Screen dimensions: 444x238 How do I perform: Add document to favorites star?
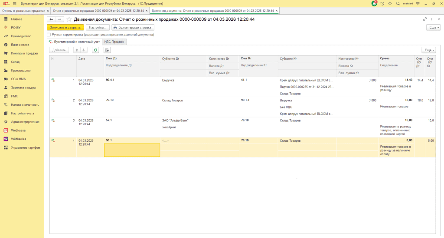pyautogui.click(x=69, y=20)
